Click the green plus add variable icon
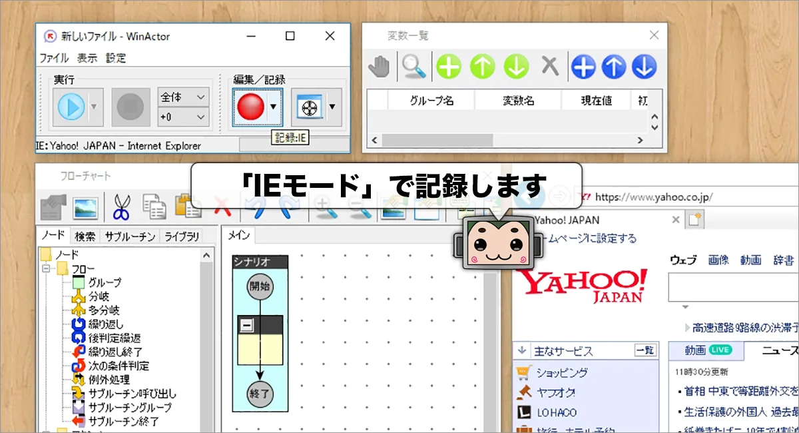The height and width of the screenshot is (433, 799). pos(449,67)
